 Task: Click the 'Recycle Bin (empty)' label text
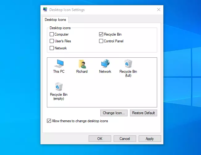tap(59, 96)
